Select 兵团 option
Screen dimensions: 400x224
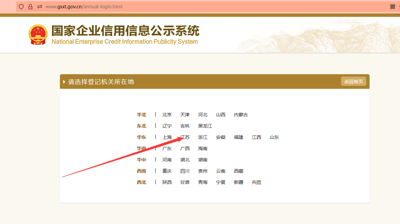(257, 182)
